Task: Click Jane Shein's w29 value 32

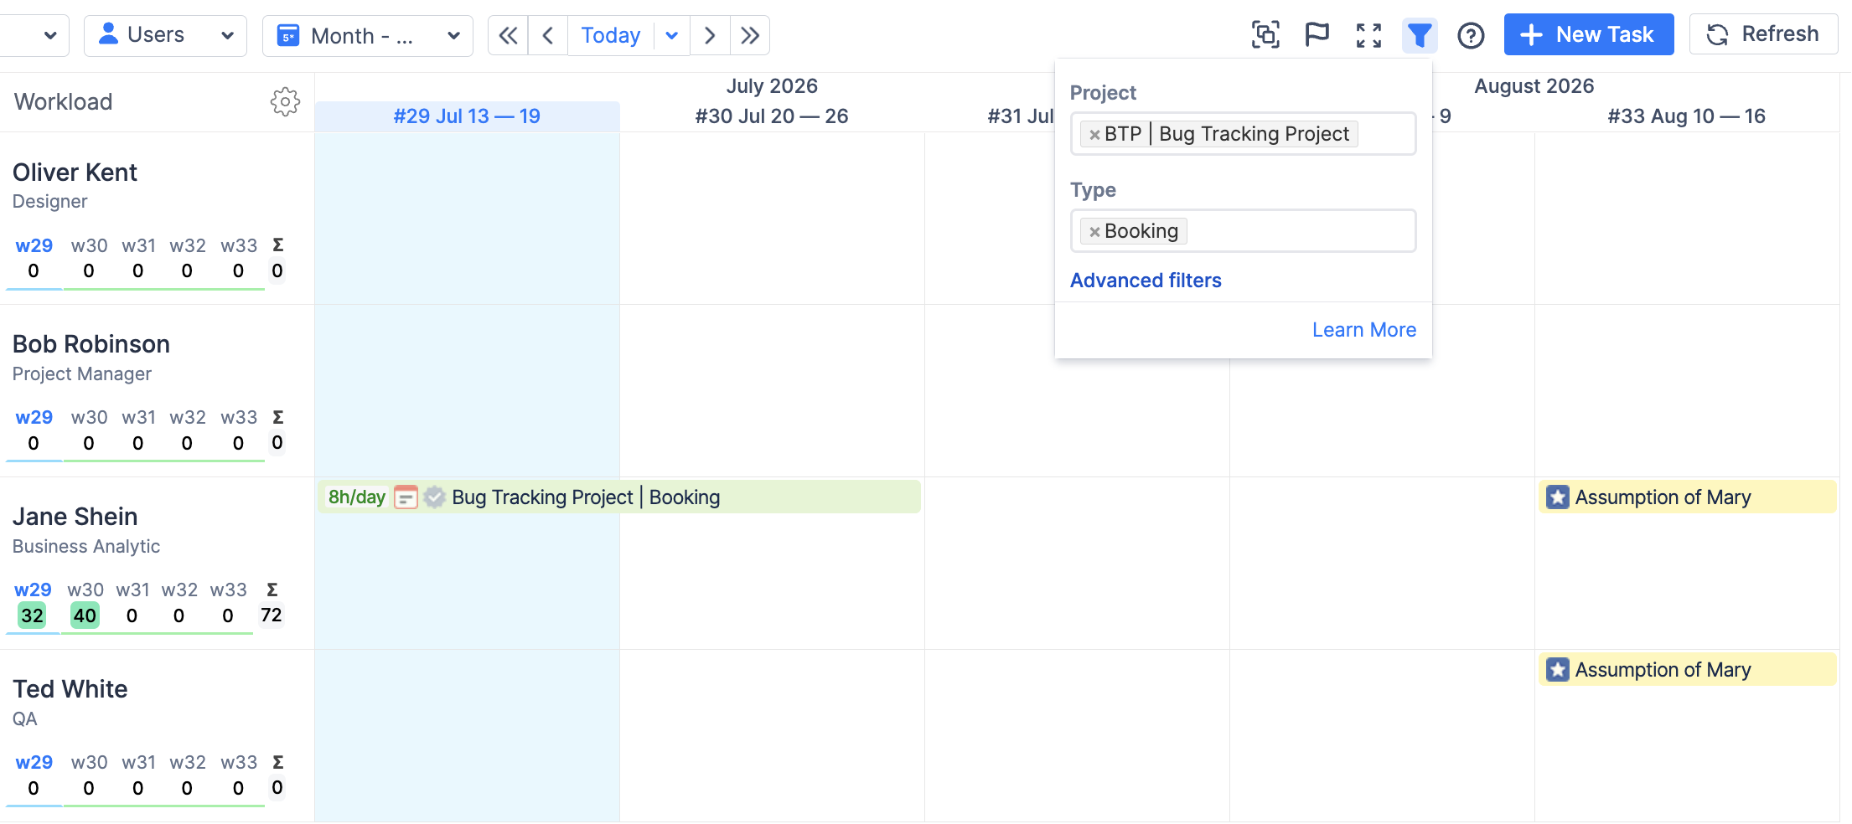Action: click(33, 616)
